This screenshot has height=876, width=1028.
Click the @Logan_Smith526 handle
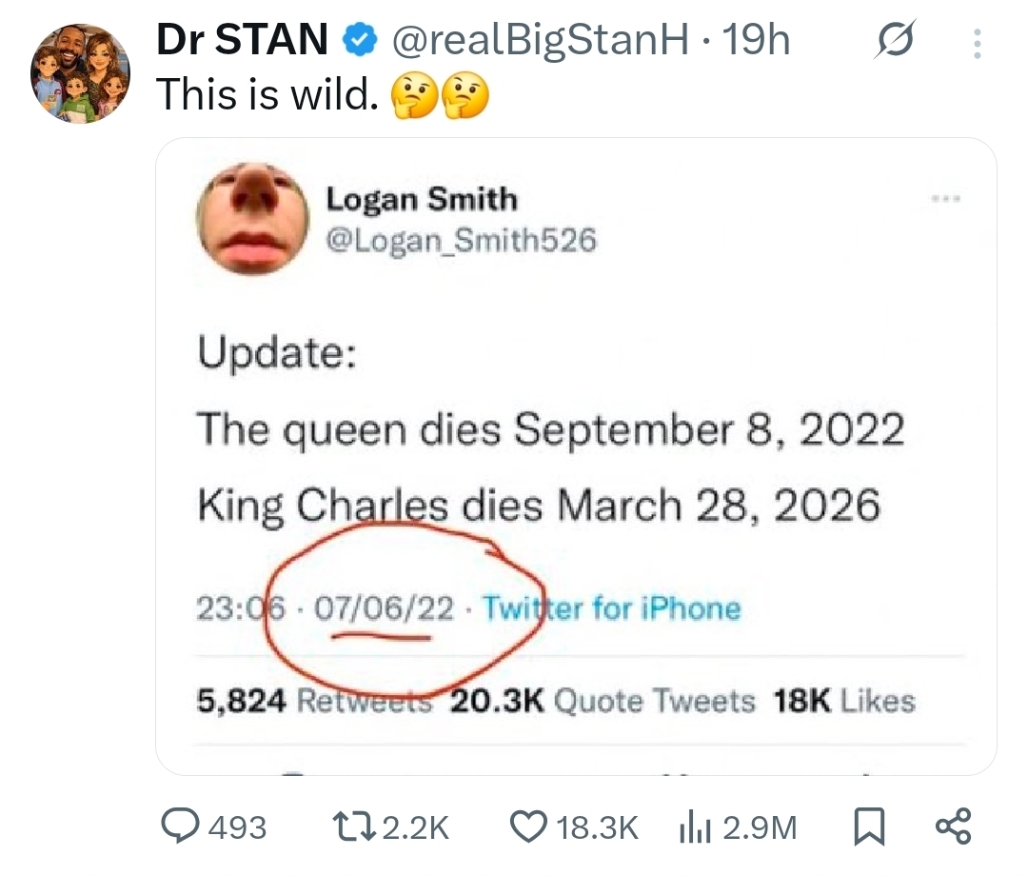point(461,241)
